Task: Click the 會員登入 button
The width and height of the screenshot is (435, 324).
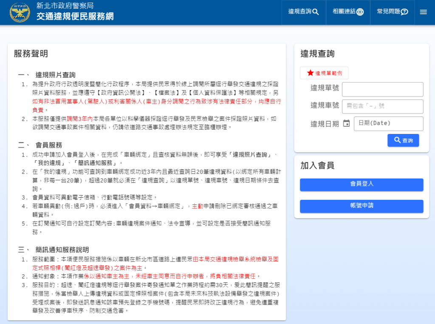Action: tap(362, 185)
